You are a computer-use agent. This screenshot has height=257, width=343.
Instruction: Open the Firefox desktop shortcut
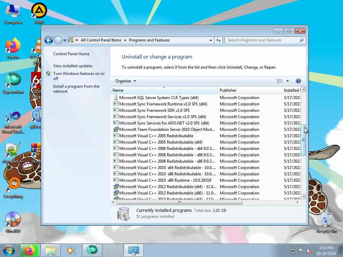click(13, 48)
